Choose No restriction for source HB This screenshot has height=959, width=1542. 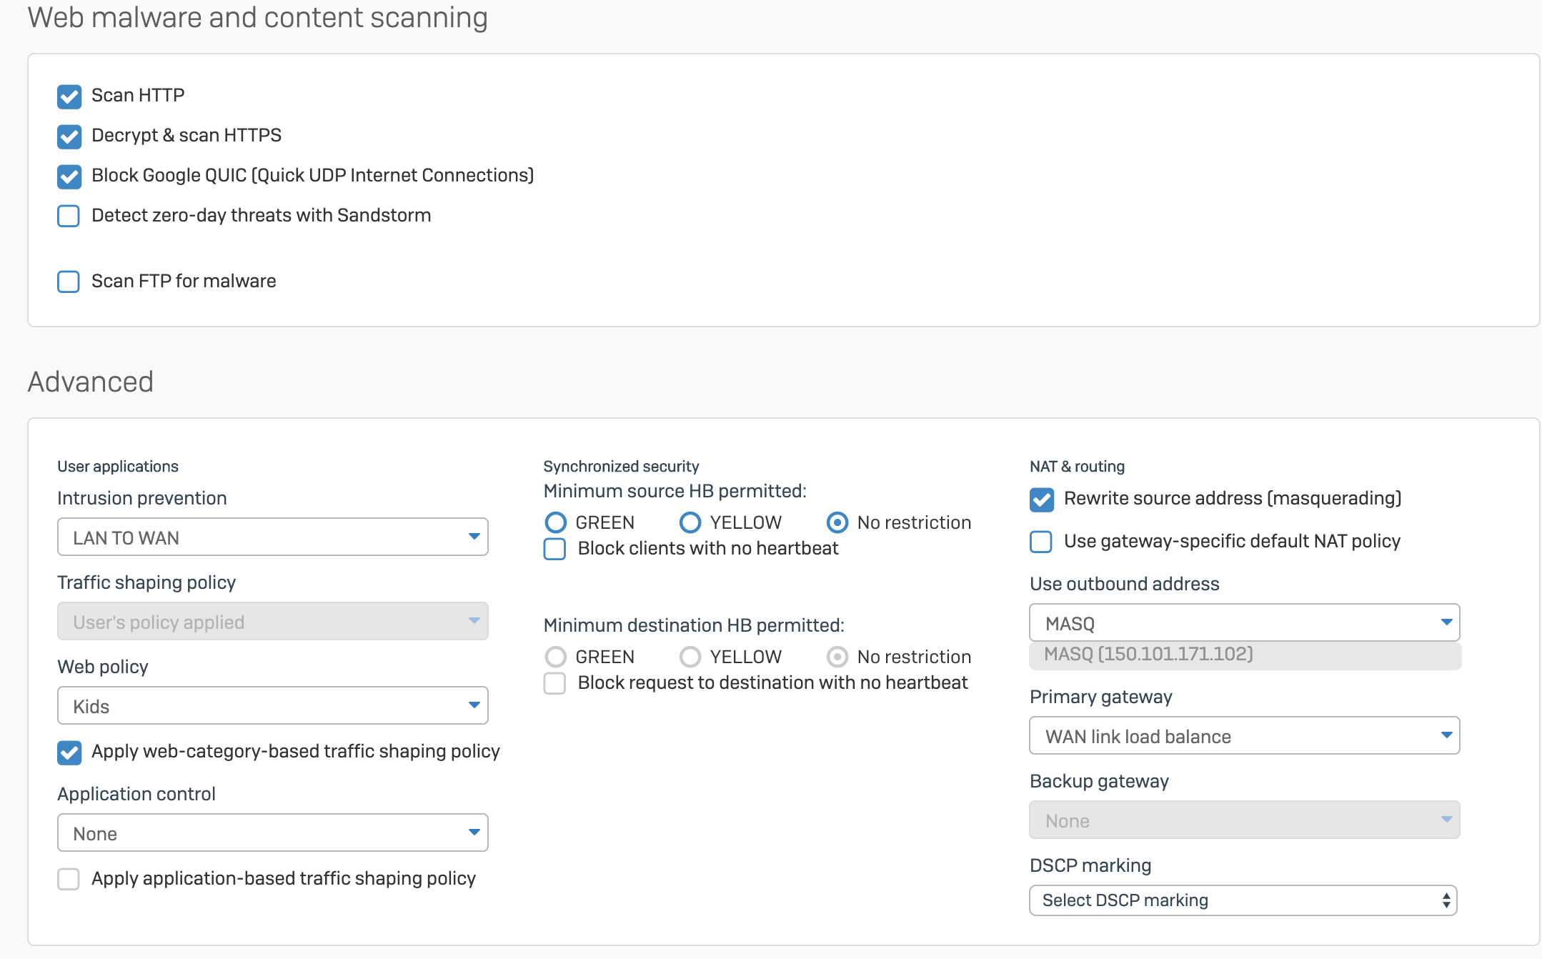click(837, 523)
